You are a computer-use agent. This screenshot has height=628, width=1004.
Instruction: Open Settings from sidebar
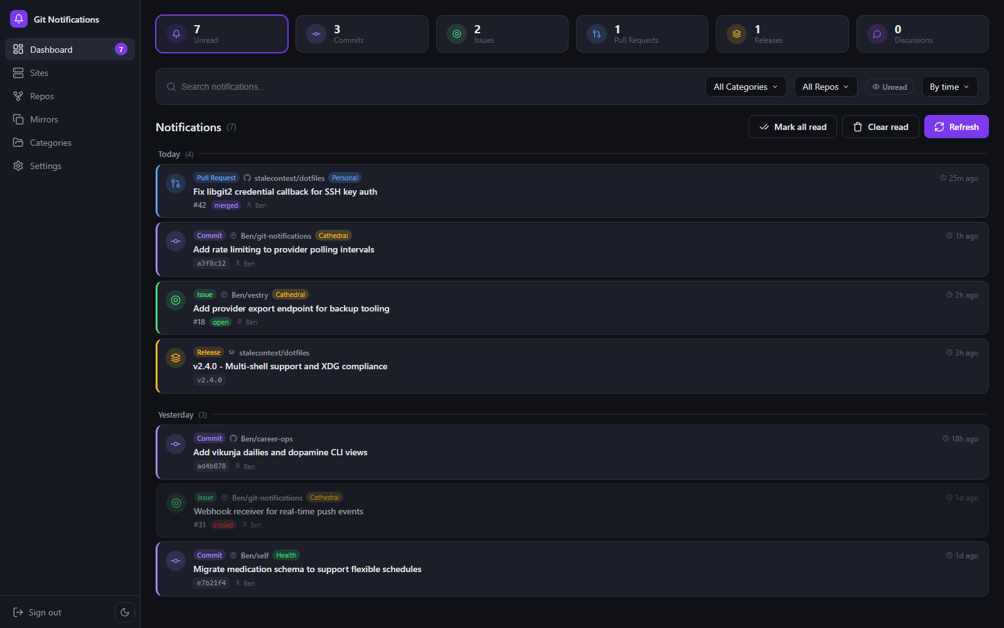pyautogui.click(x=70, y=166)
